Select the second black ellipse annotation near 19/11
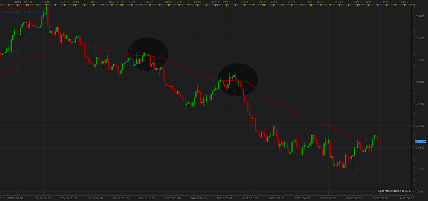 click(x=238, y=80)
